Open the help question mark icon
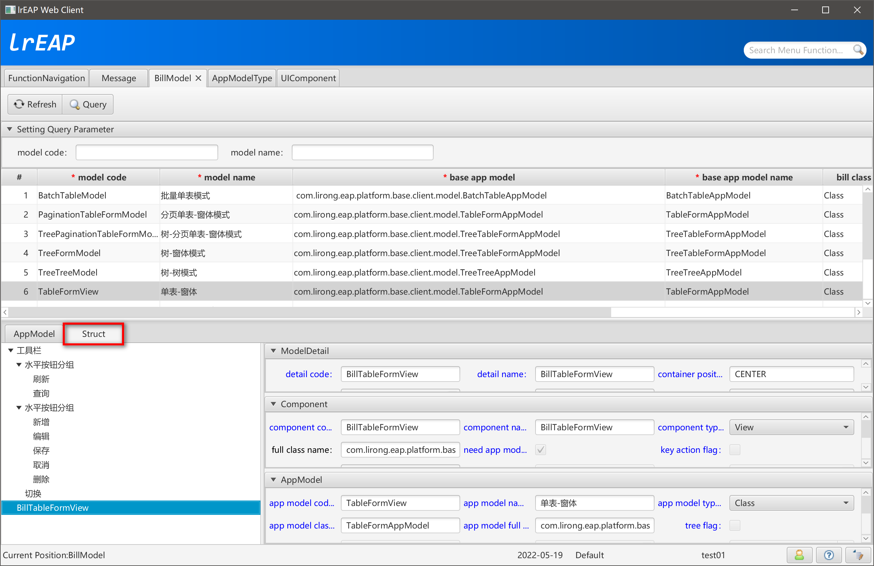Image resolution: width=874 pixels, height=566 pixels. click(x=828, y=555)
